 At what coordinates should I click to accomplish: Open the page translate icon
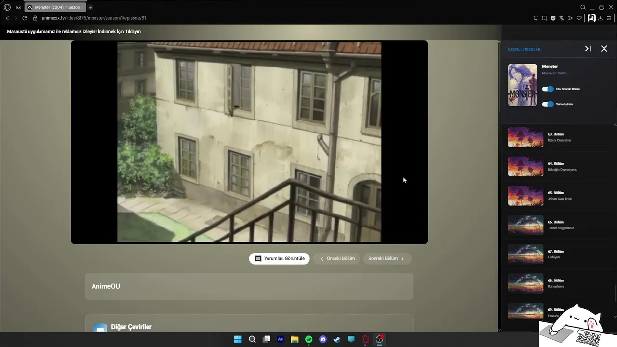pos(562,18)
